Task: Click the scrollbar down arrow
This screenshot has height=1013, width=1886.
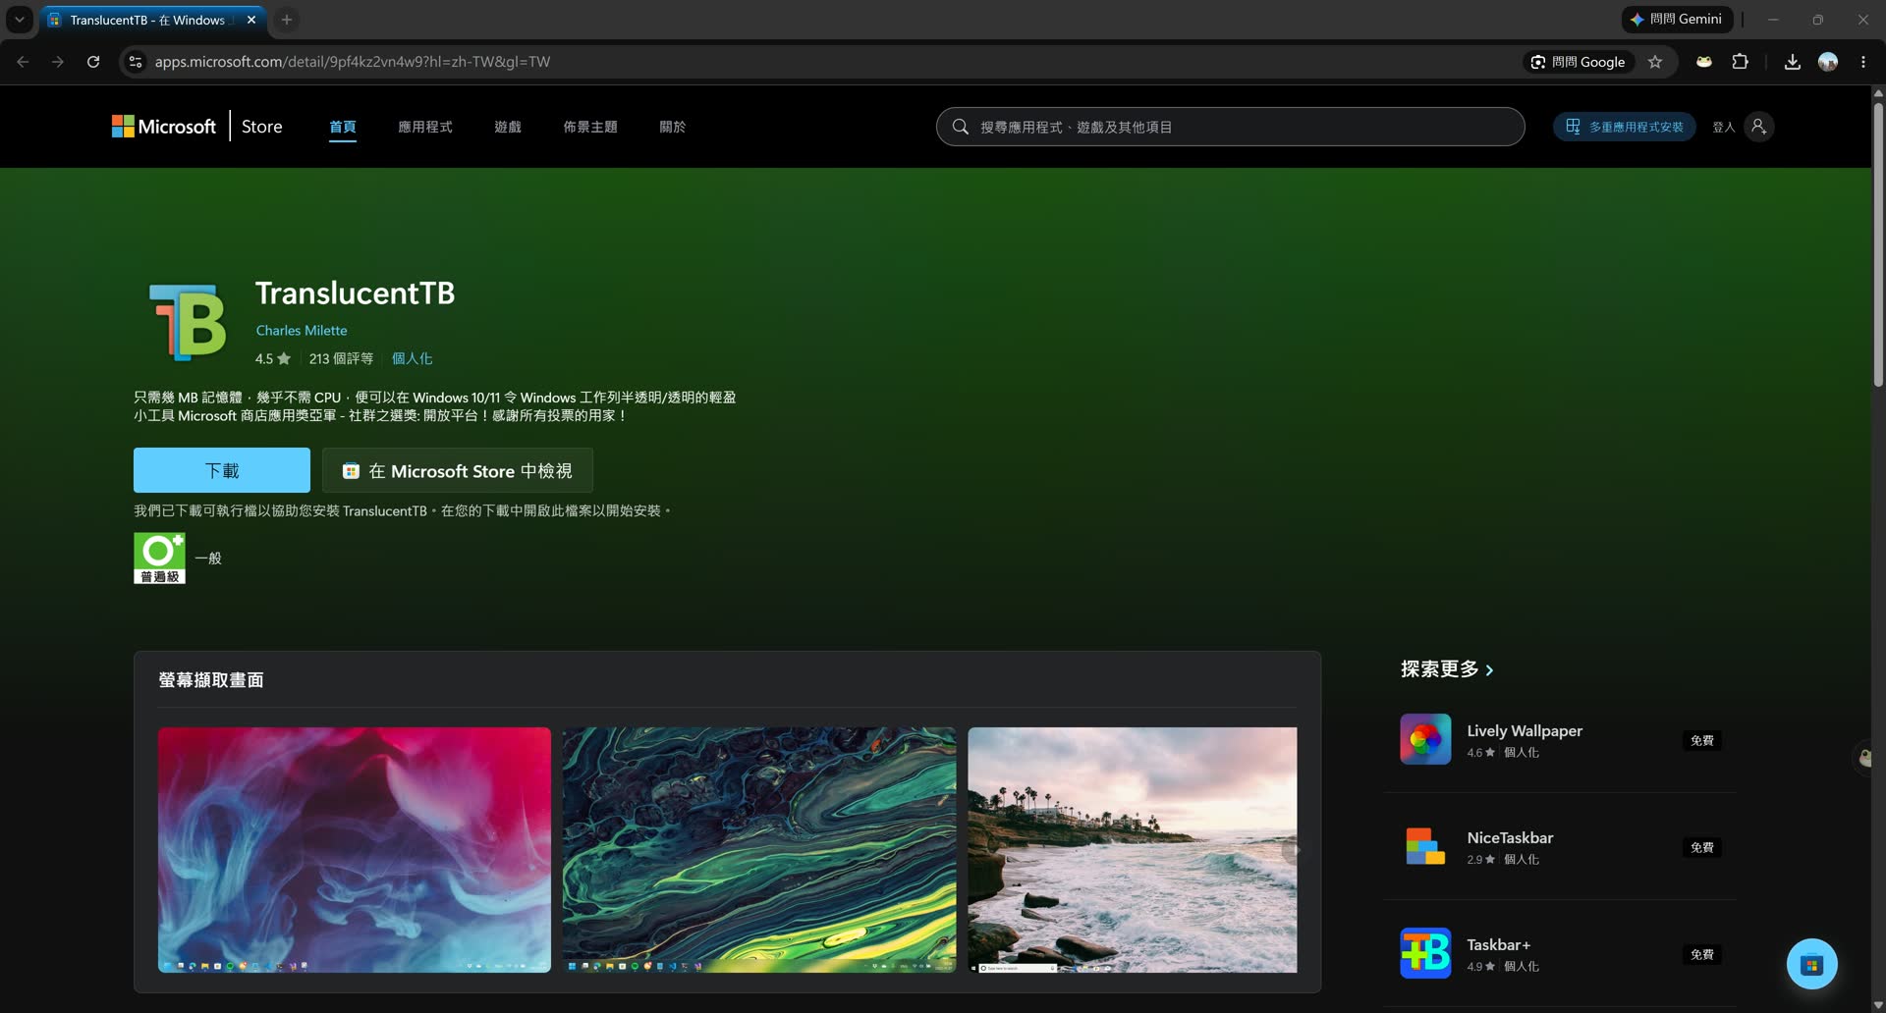Action: (x=1878, y=1005)
